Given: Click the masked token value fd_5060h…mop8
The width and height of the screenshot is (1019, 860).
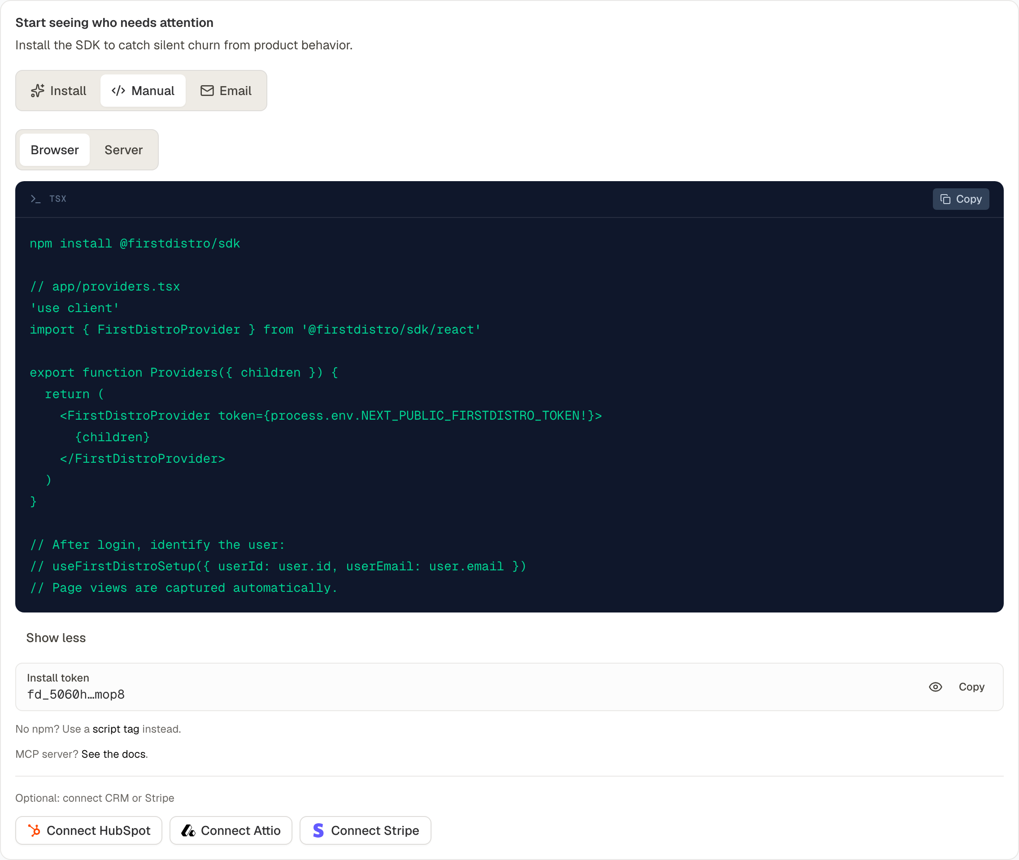Looking at the screenshot, I should click(x=75, y=694).
